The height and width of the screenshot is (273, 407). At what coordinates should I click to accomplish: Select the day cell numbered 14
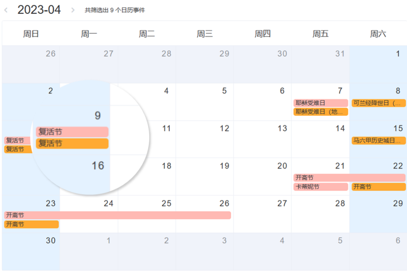320,139
